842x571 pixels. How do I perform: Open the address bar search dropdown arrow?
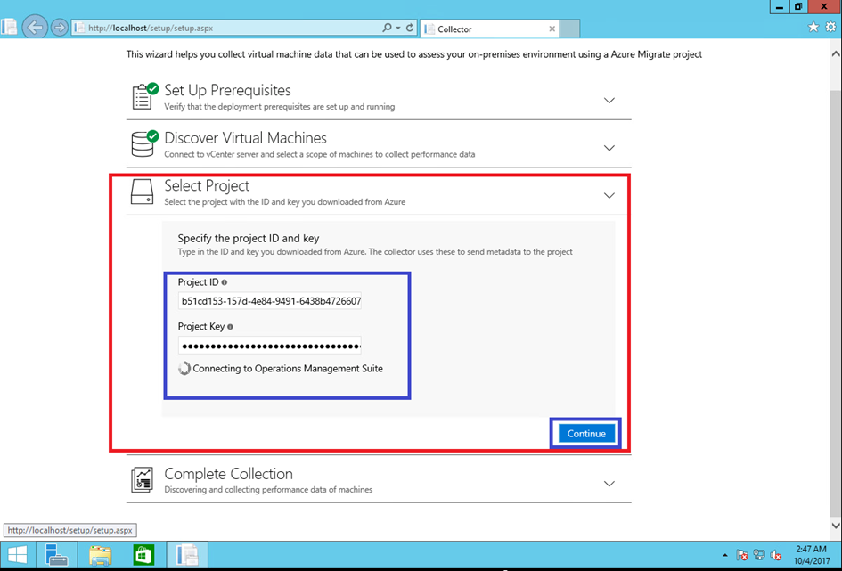pos(398,28)
